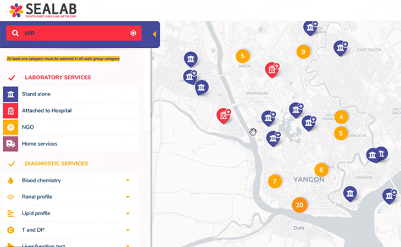Collapse the sidebar with yellow arrow
This screenshot has width=401, height=247.
(x=154, y=34)
